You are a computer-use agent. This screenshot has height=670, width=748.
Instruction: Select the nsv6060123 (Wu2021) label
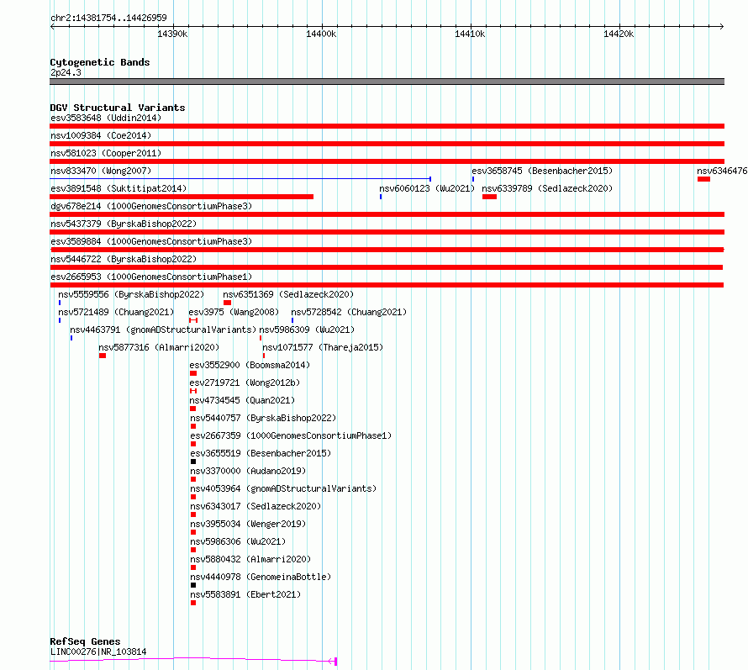point(427,188)
